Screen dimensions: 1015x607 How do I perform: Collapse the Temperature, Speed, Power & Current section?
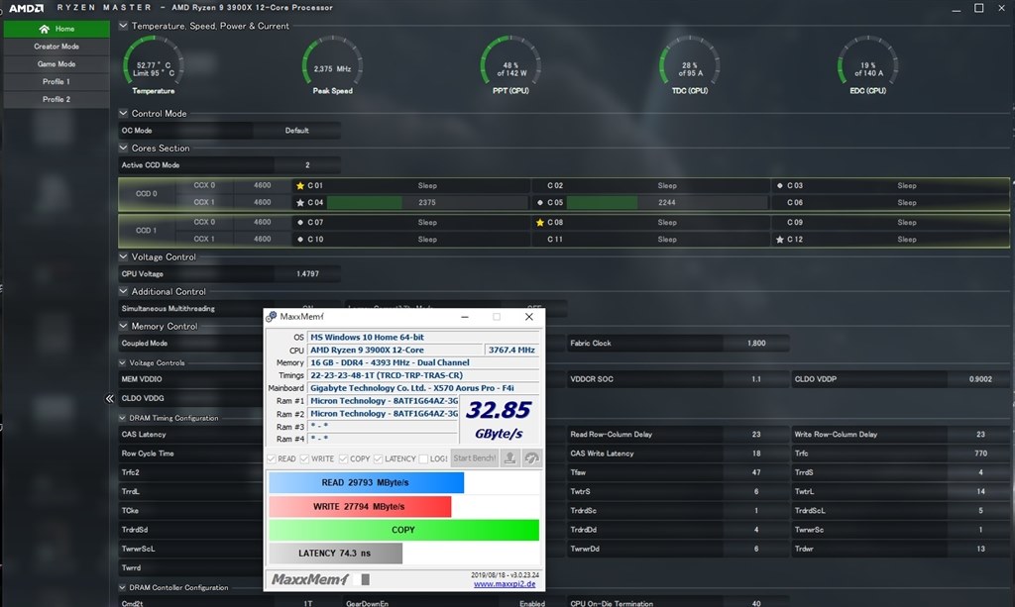point(123,26)
